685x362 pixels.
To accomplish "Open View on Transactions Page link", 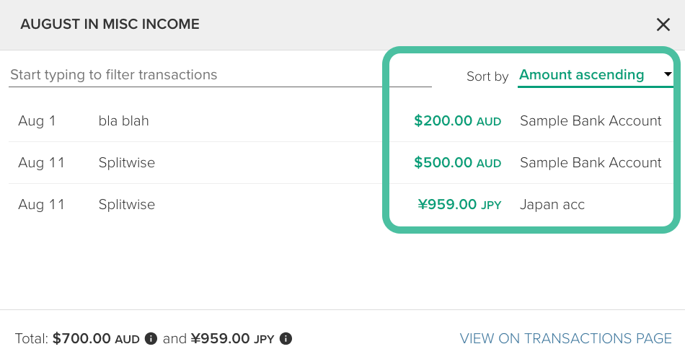I will point(565,338).
